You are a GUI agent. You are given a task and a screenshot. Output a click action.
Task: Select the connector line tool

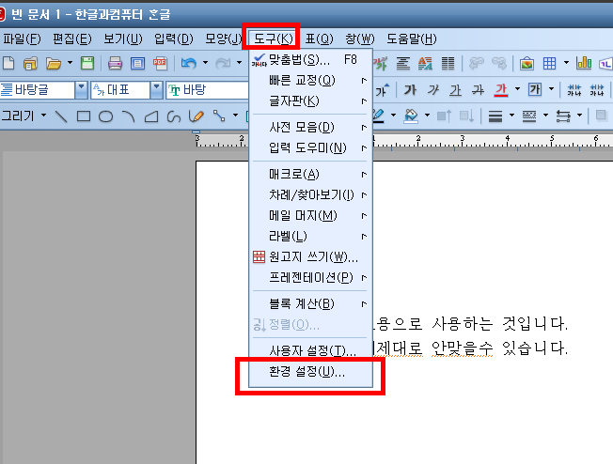[x=219, y=116]
